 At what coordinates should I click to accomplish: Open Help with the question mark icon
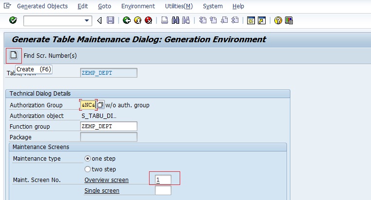[x=278, y=20]
